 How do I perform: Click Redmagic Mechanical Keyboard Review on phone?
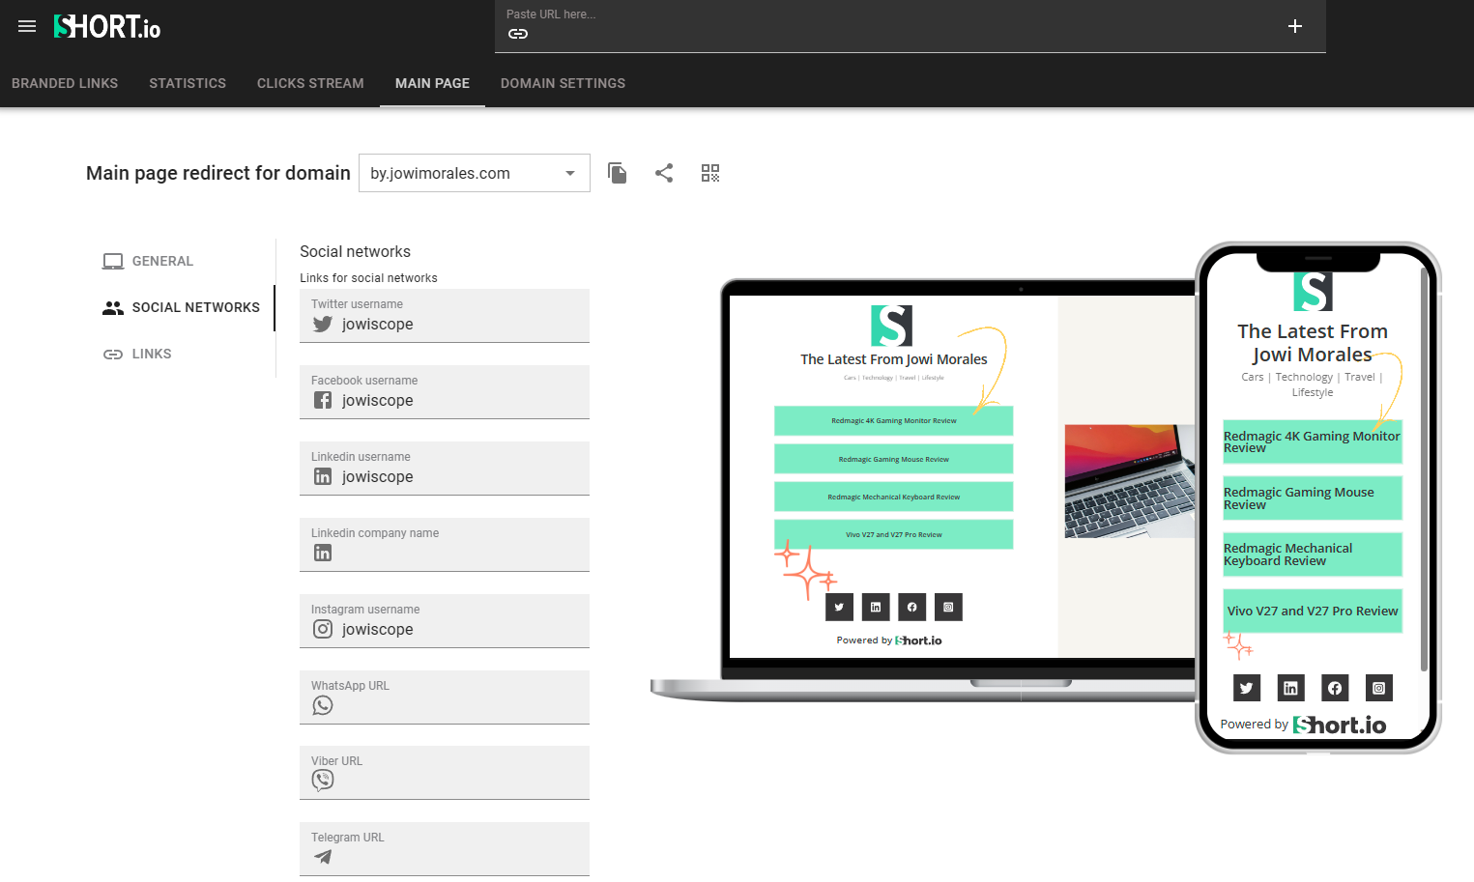pyautogui.click(x=1313, y=555)
